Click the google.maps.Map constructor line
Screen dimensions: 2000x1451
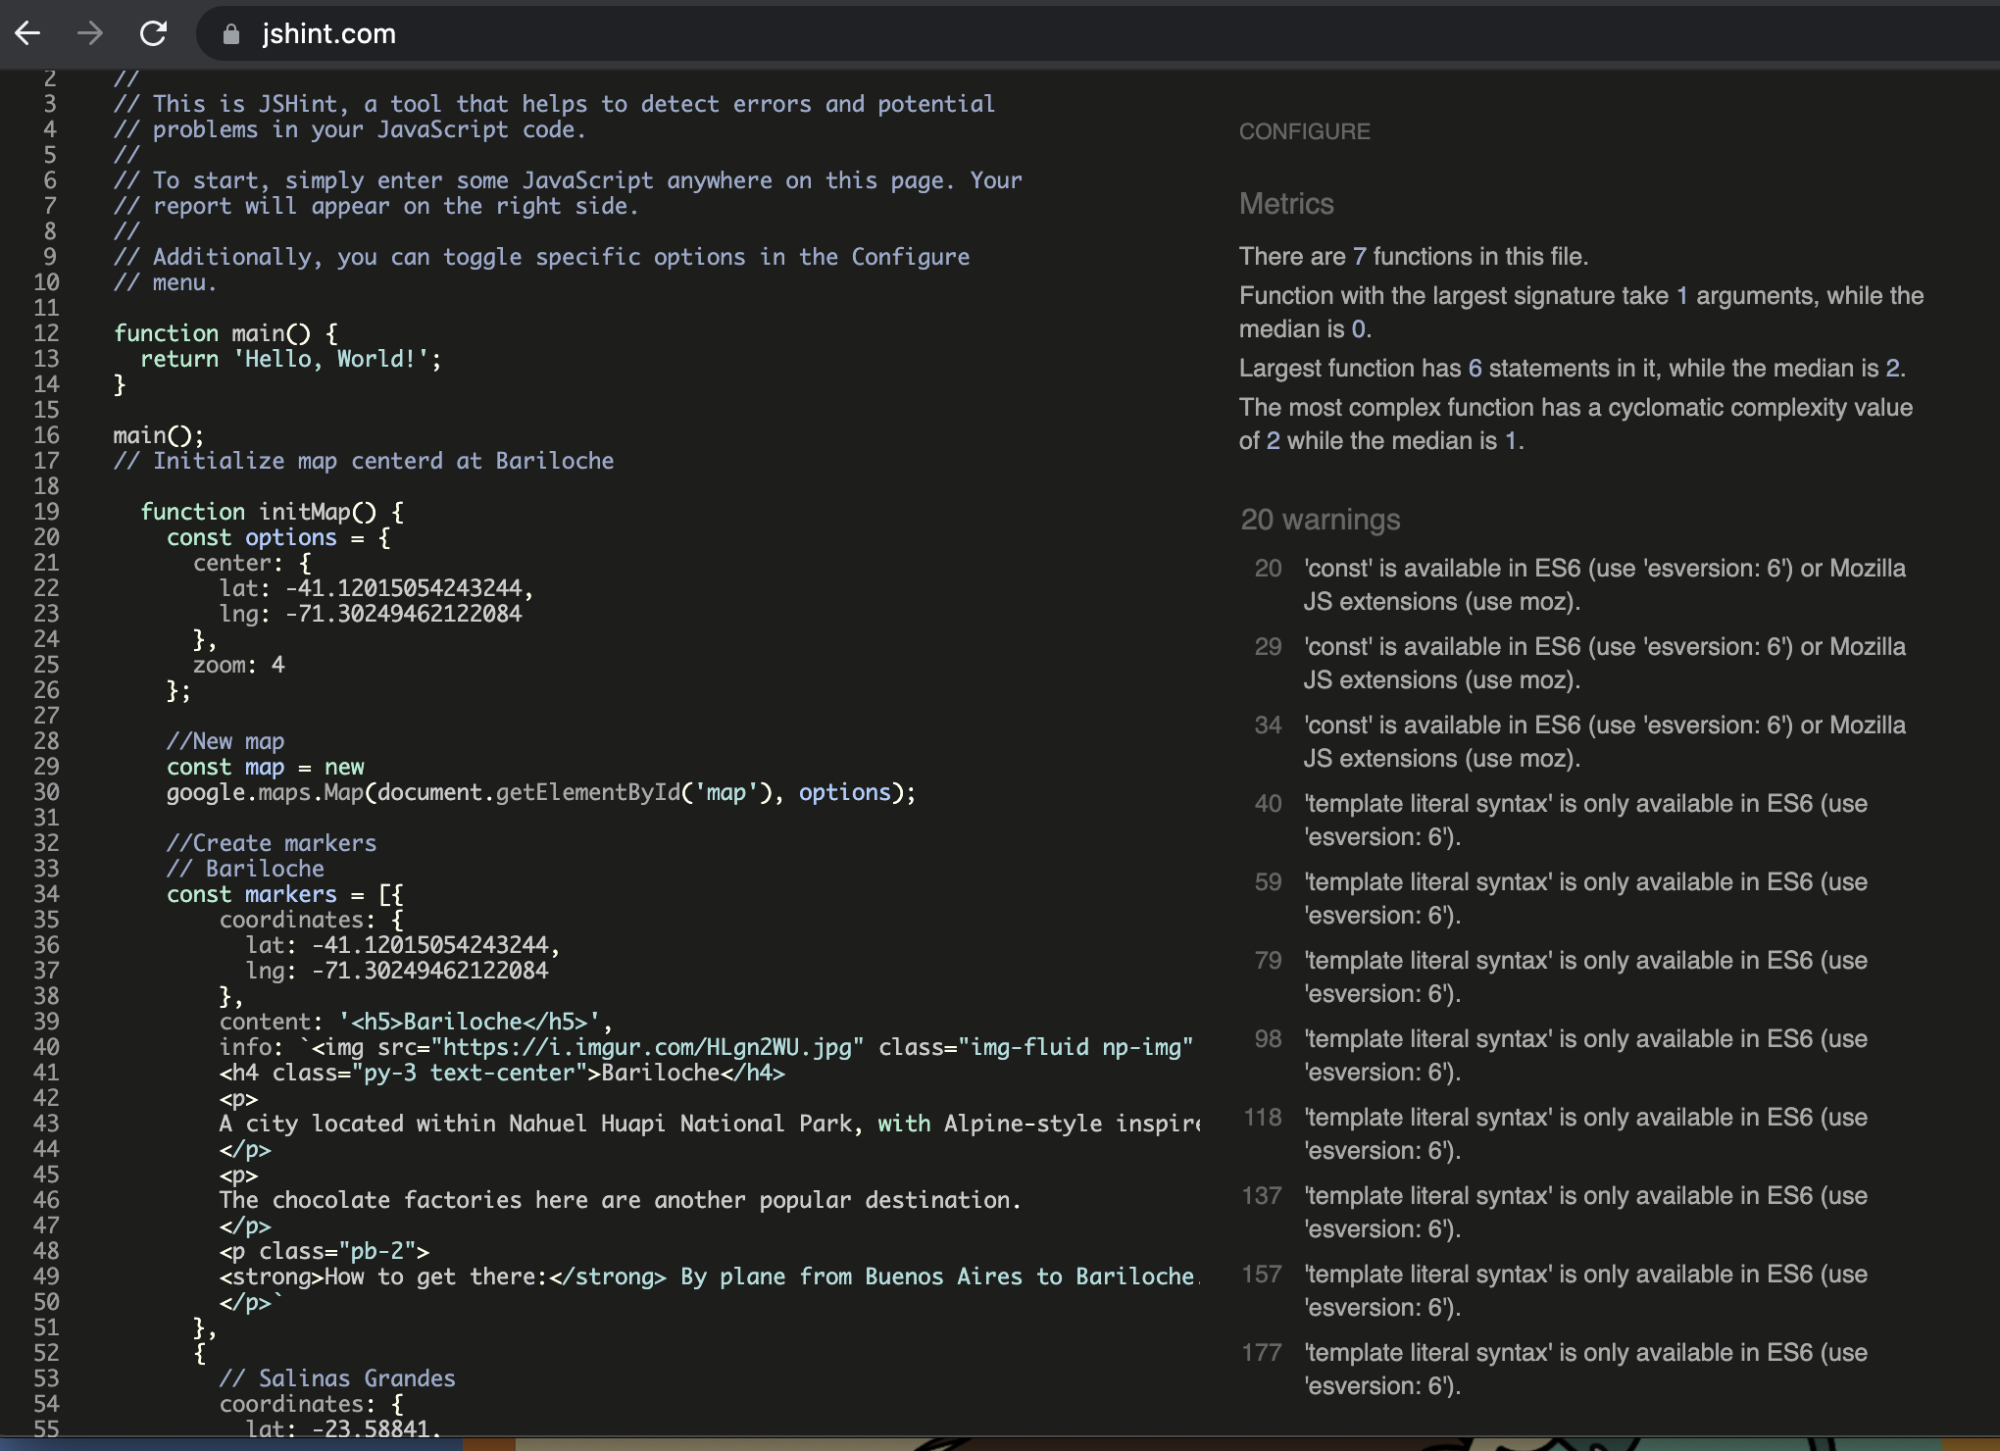tap(541, 792)
